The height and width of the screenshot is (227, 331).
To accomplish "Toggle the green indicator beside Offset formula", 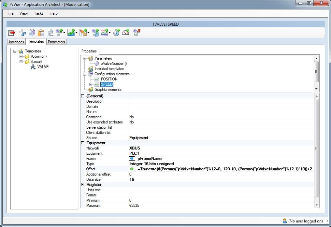I will pos(132,169).
